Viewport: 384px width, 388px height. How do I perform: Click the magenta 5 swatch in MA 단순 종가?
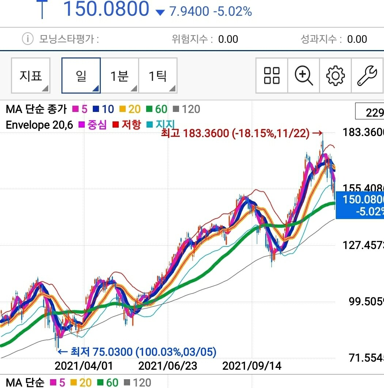click(x=76, y=109)
